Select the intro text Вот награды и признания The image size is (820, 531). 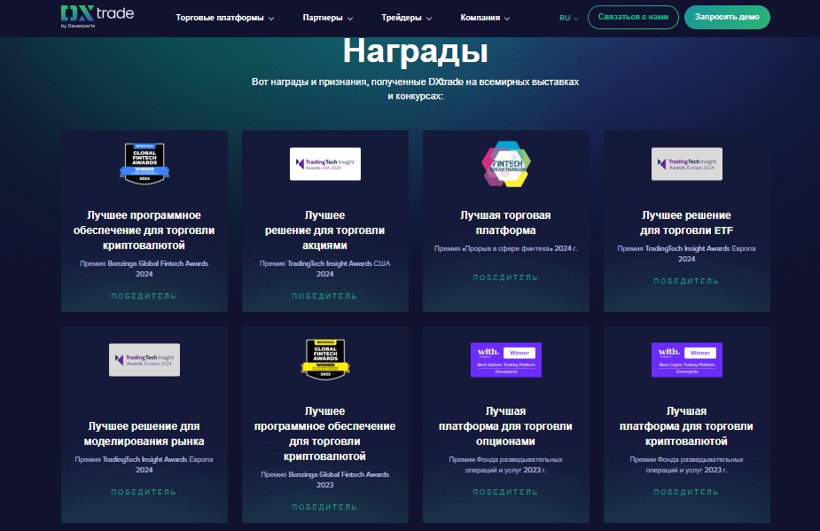[415, 89]
